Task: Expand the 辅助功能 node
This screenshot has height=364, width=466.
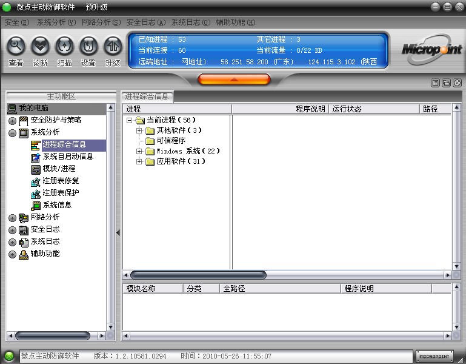Action: 12,254
